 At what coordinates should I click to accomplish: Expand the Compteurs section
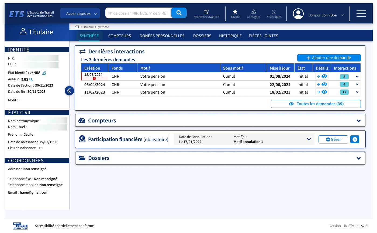358,121
